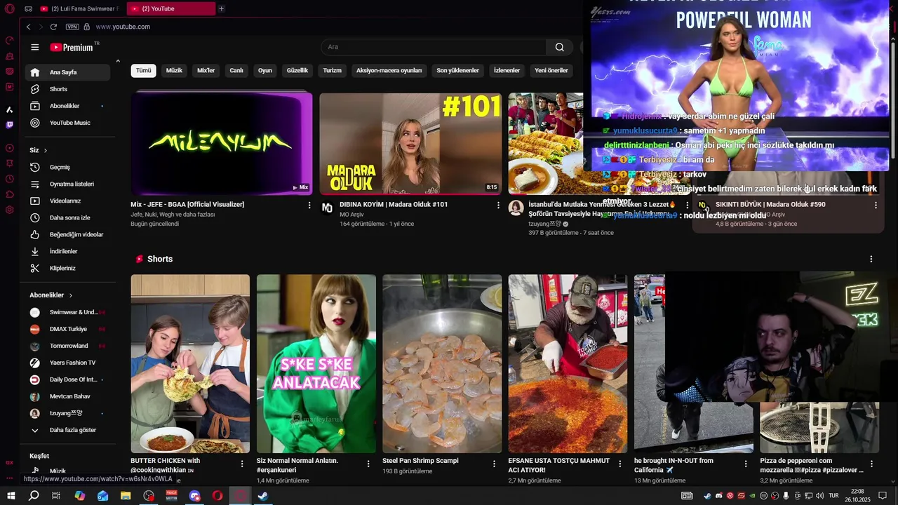Open the Swimwear & Und... subscription channel

68,312
